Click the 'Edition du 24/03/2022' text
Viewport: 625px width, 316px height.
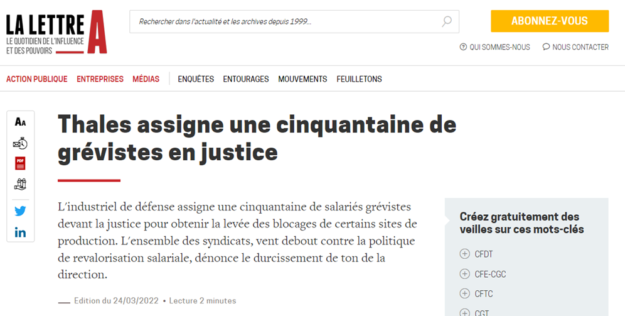116,301
